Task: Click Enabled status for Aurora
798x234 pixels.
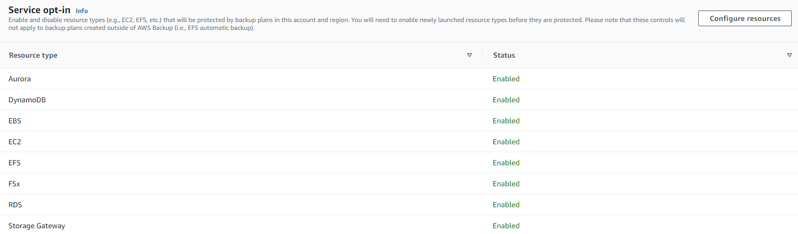Action: [506, 79]
